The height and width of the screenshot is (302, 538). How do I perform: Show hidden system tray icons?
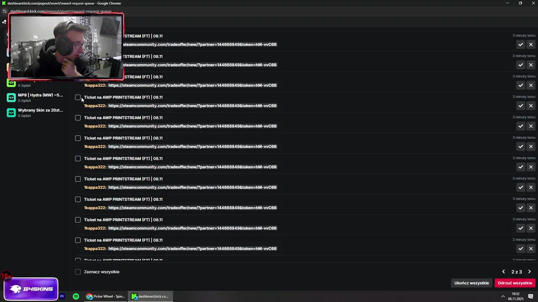click(x=503, y=297)
